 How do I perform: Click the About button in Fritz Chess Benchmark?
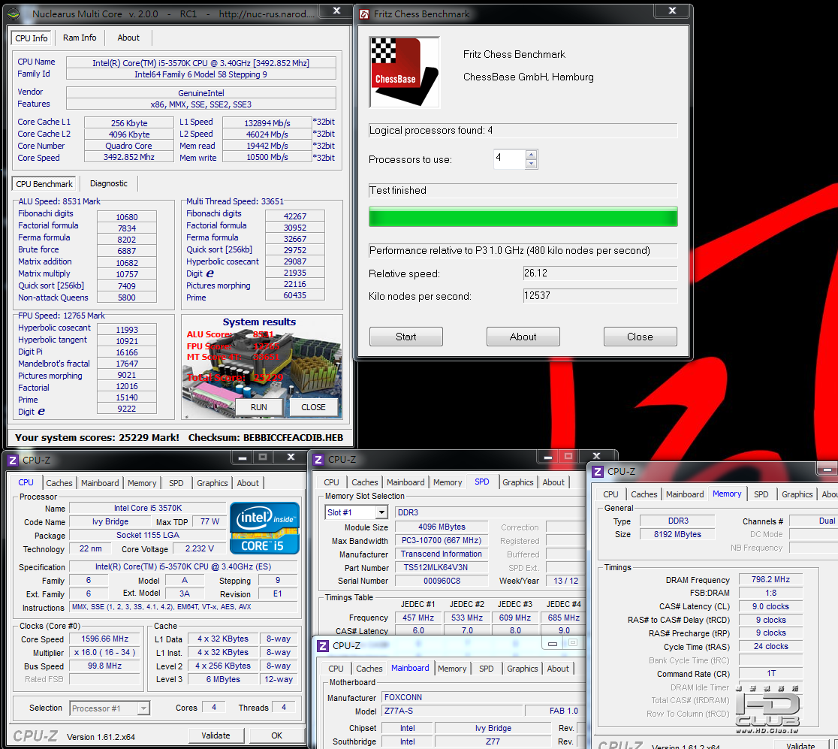(x=523, y=337)
